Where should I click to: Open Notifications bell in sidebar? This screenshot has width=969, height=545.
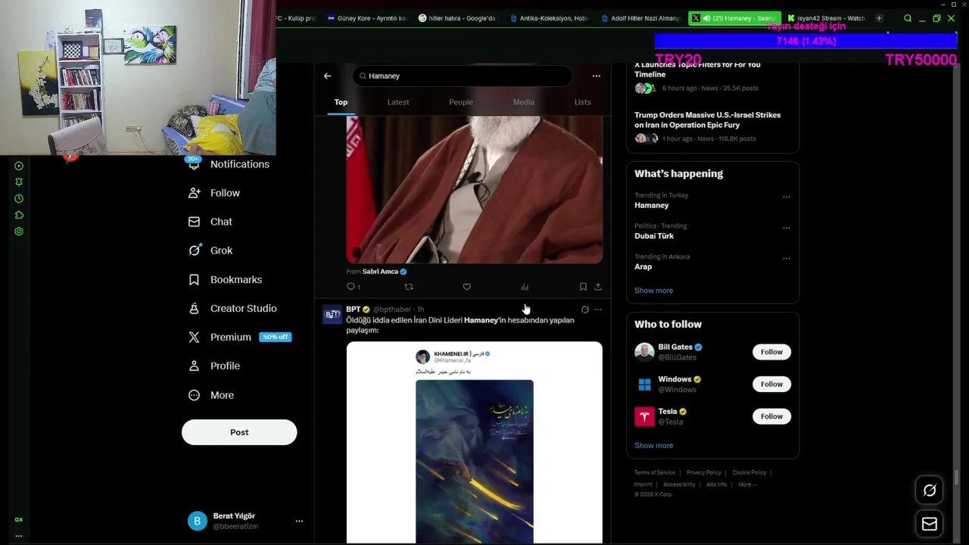point(194,164)
